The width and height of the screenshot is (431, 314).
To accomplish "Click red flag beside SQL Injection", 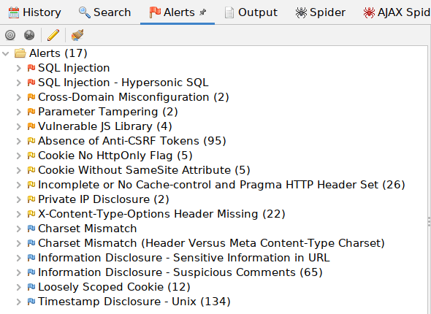I will [31, 68].
